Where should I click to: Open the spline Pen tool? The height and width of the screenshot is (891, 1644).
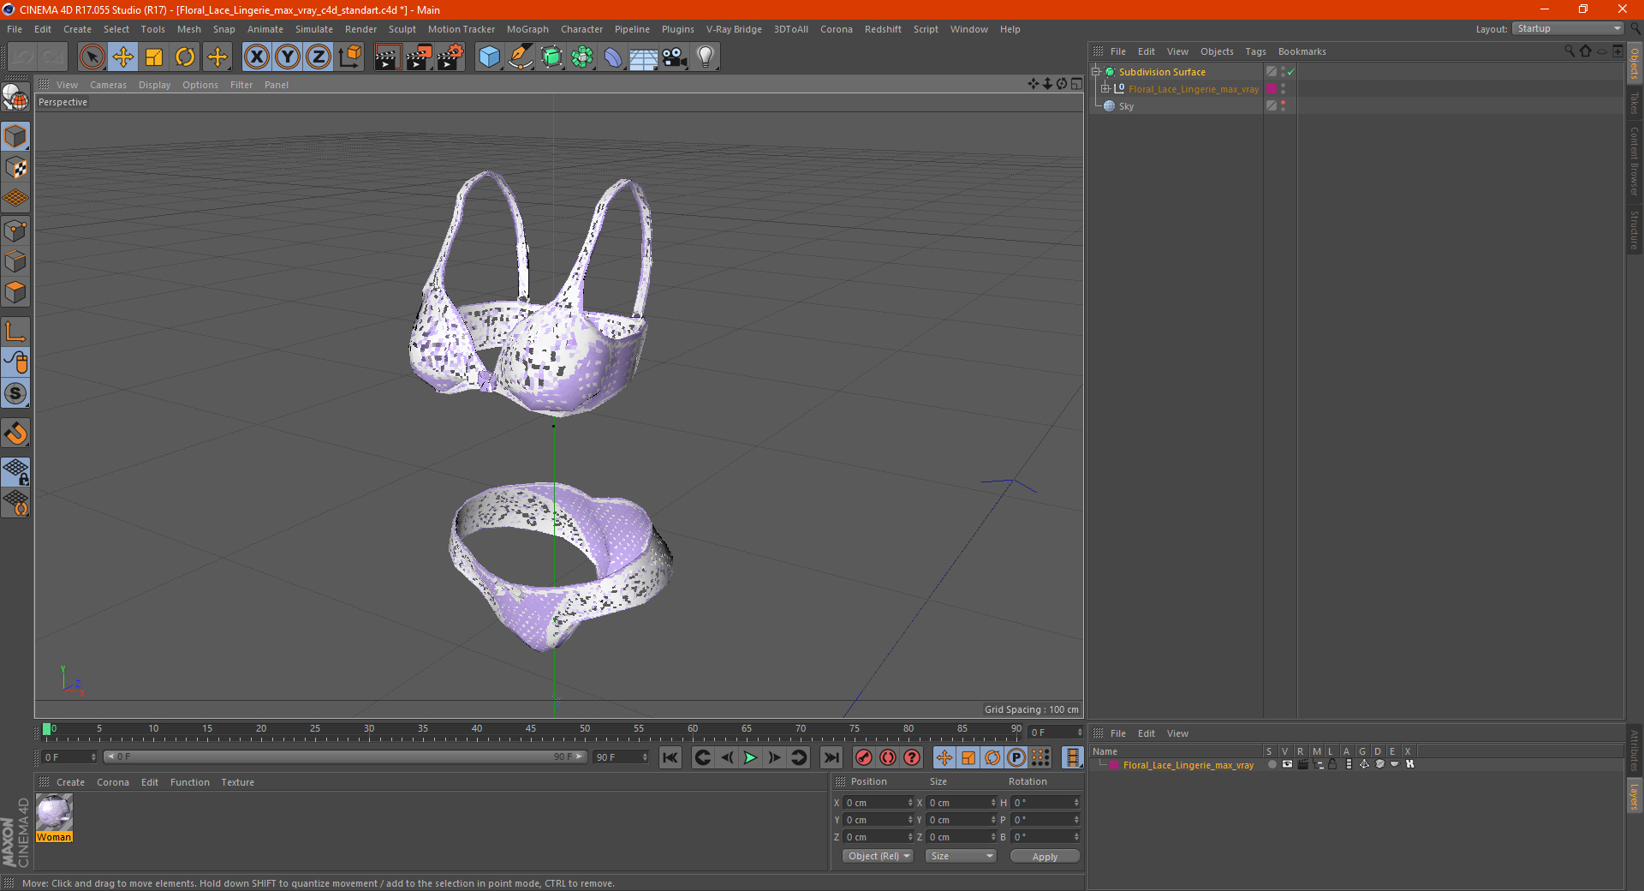pyautogui.click(x=521, y=57)
